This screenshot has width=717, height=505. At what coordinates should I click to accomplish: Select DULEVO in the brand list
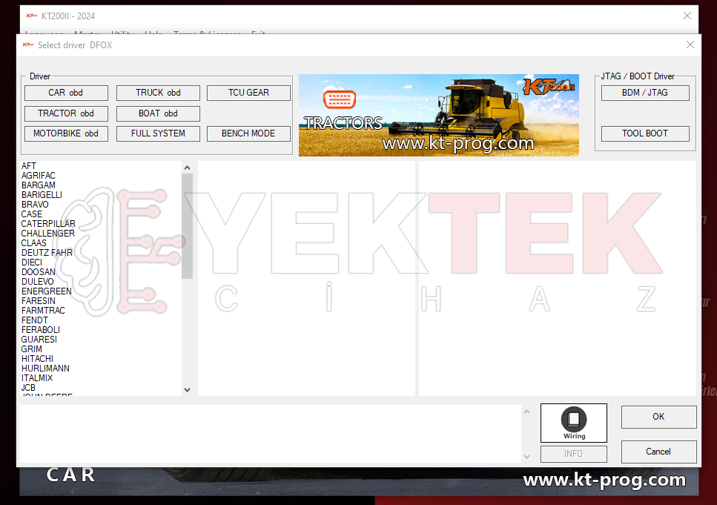(x=38, y=282)
